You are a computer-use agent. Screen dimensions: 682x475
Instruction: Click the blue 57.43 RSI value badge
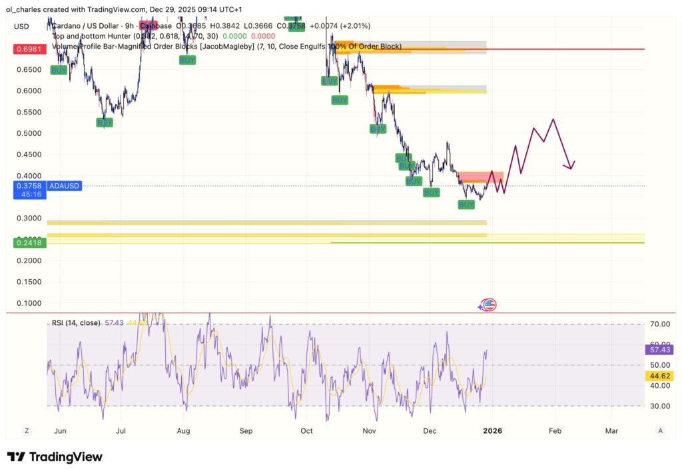point(658,349)
